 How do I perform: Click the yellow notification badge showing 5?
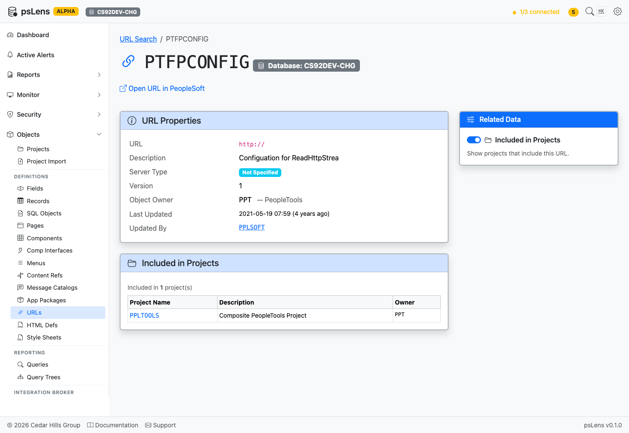tap(574, 12)
